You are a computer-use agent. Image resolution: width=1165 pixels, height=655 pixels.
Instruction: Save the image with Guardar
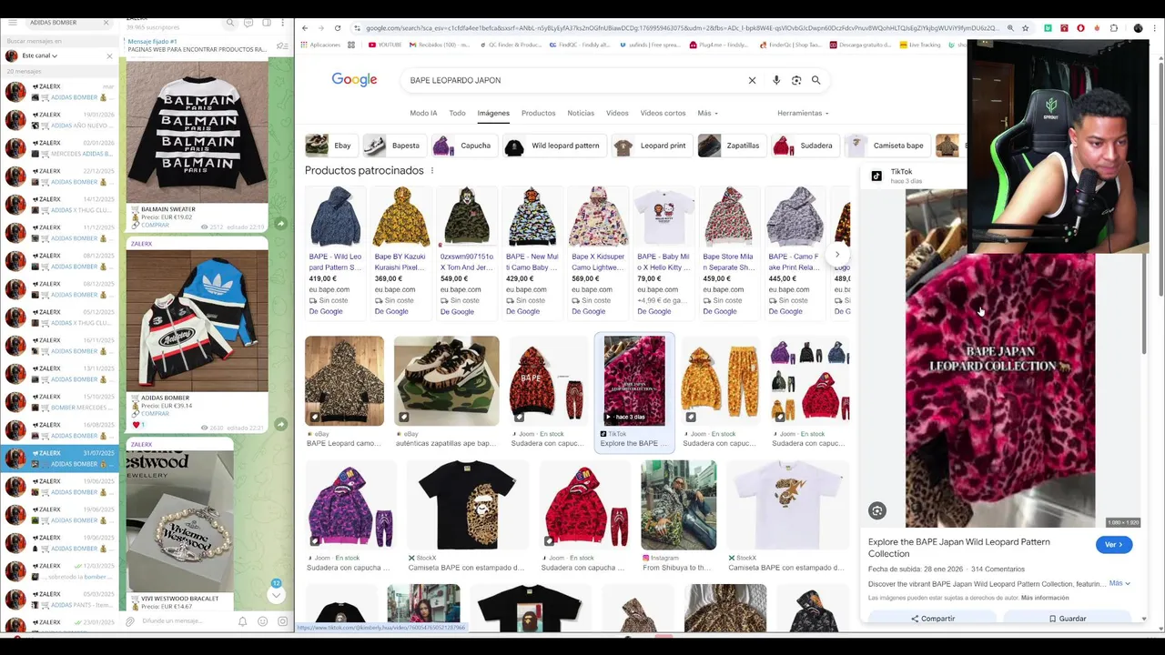point(1068,619)
